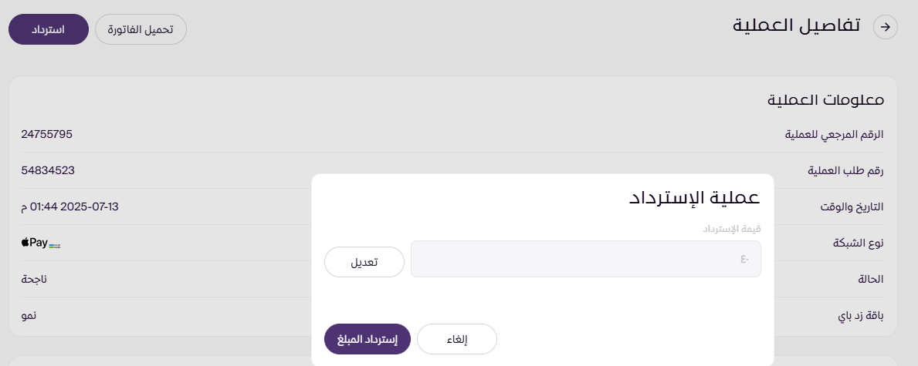Cancel the refund dialog with إلغاء
918x366 pixels.
(x=457, y=339)
